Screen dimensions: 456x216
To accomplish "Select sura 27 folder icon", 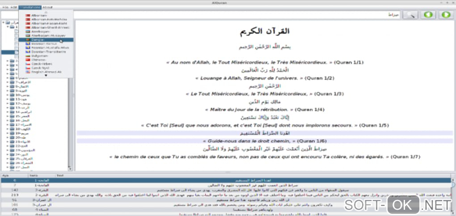I will pos(12,167).
